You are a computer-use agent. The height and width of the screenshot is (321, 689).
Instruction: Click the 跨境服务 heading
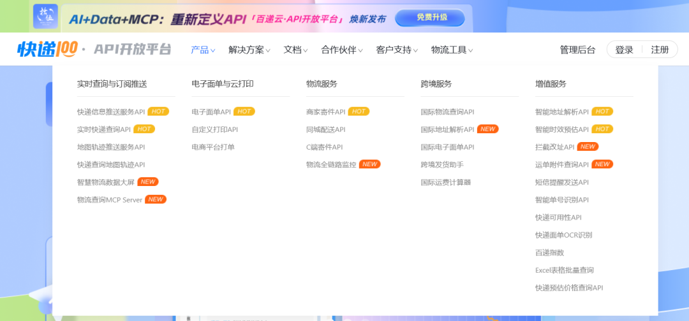436,84
